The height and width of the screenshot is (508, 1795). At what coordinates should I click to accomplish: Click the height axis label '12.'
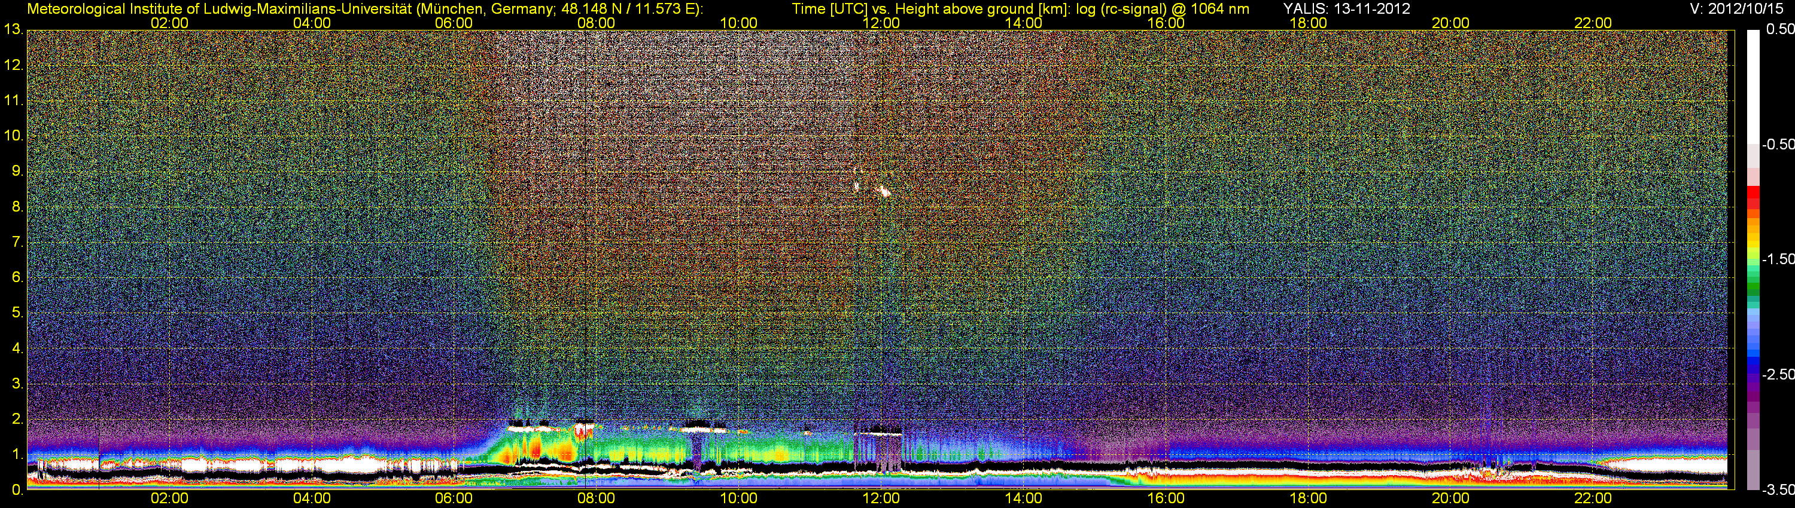tap(14, 65)
